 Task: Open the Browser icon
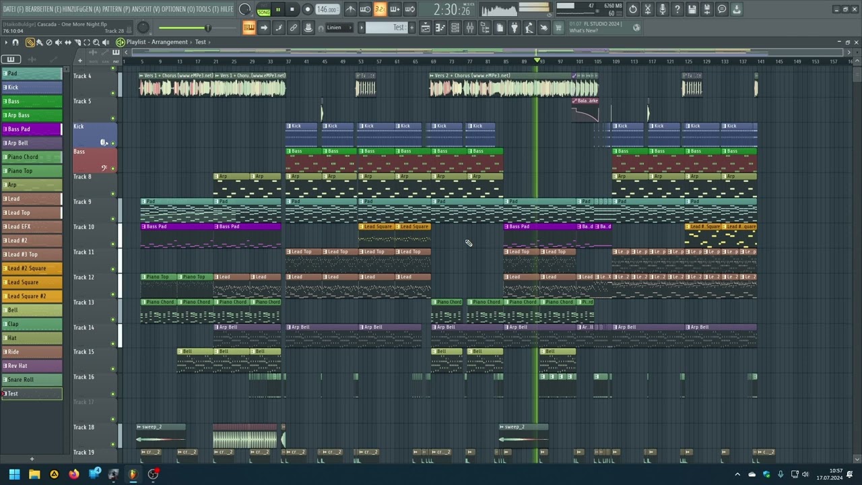pos(484,28)
